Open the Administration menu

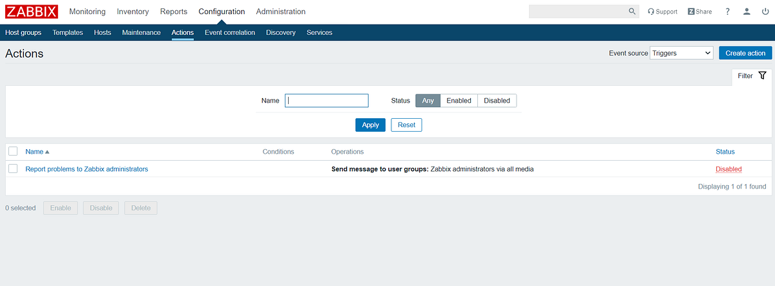pos(281,12)
